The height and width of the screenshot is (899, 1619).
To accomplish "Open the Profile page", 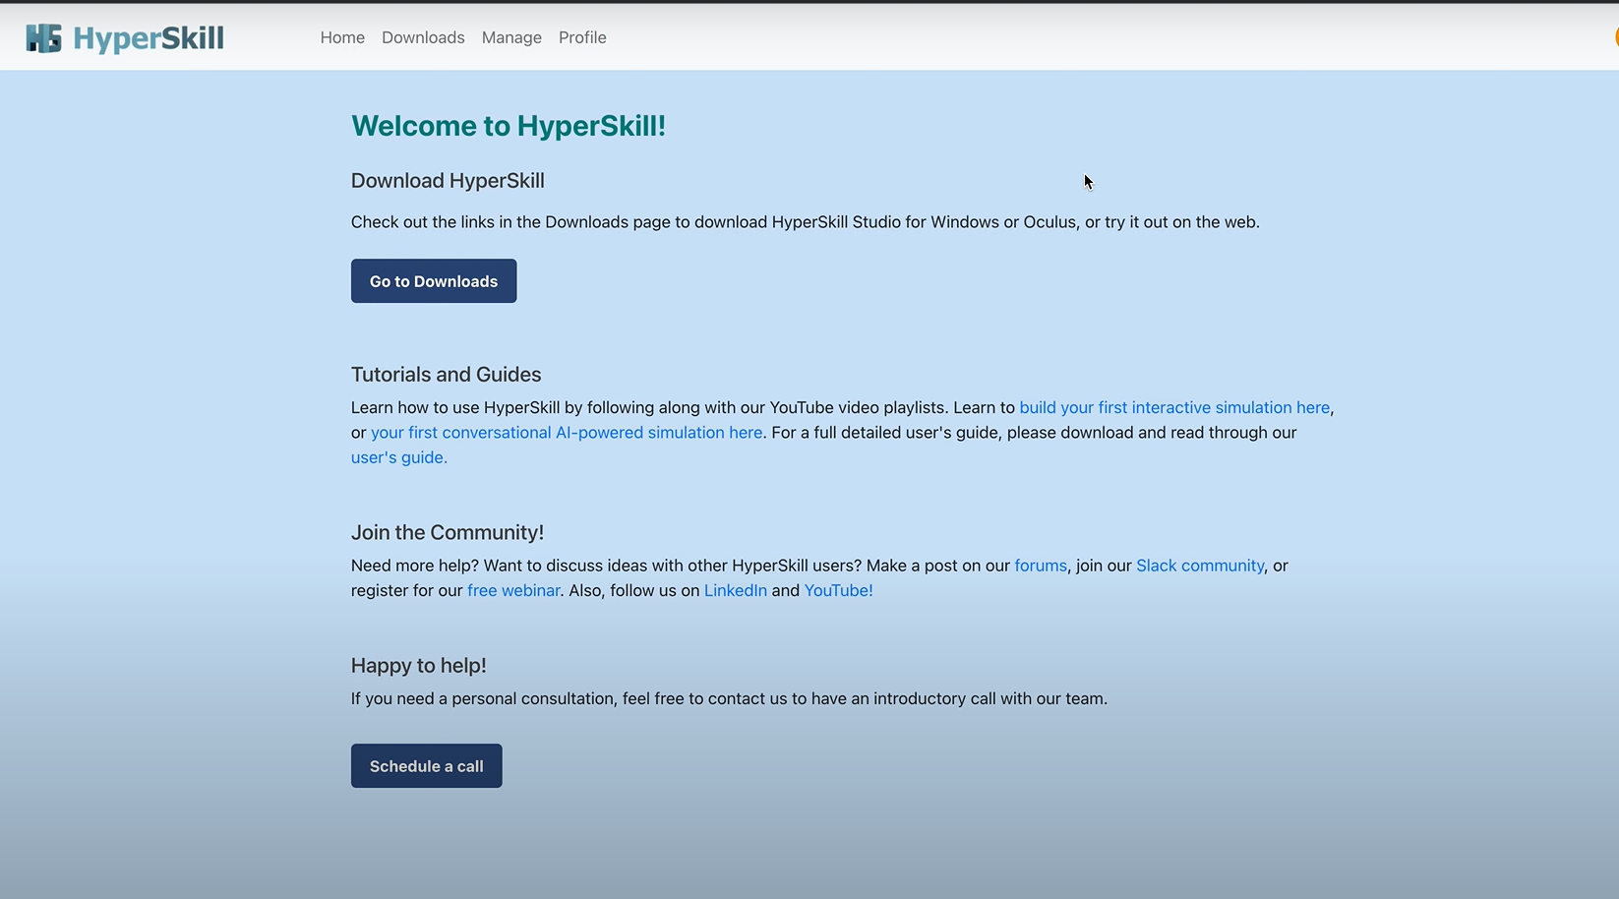I will (x=582, y=37).
